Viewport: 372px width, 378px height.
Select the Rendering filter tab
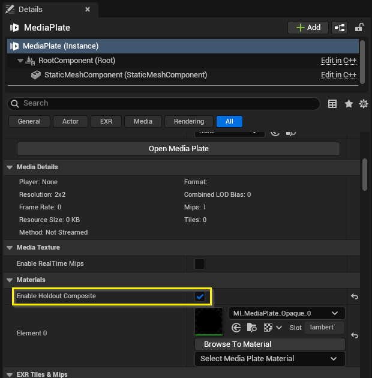pyautogui.click(x=189, y=121)
